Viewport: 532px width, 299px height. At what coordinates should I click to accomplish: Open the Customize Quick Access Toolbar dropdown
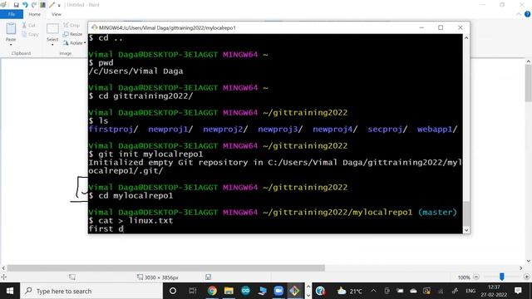(59, 5)
